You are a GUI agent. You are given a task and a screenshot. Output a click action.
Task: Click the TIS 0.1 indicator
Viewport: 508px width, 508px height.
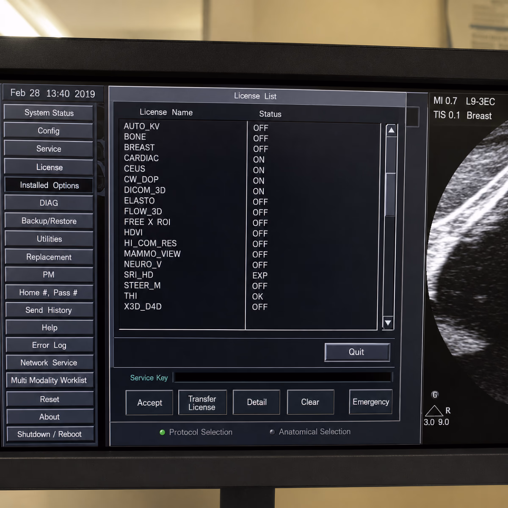coord(446,115)
